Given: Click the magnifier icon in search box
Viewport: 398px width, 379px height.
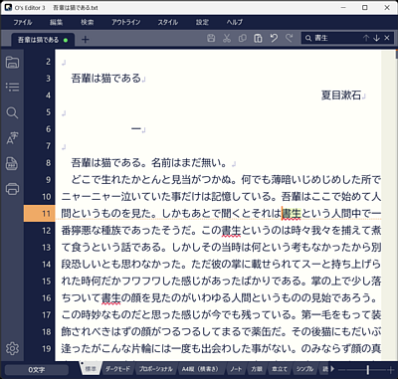Looking at the screenshot, I should [x=308, y=38].
